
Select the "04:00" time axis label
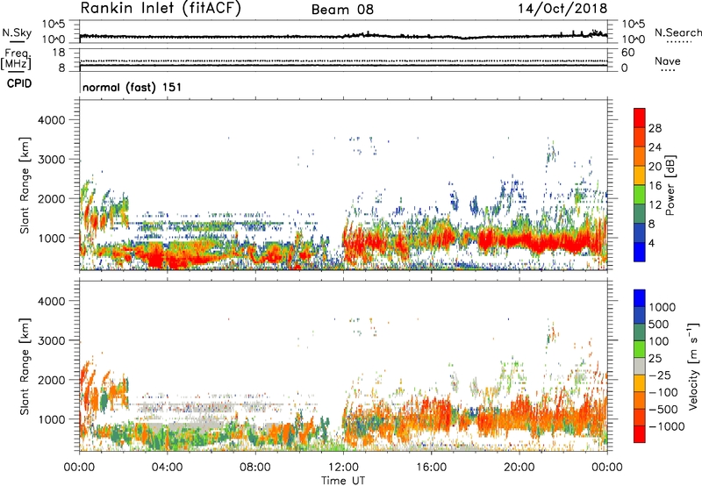167,468
